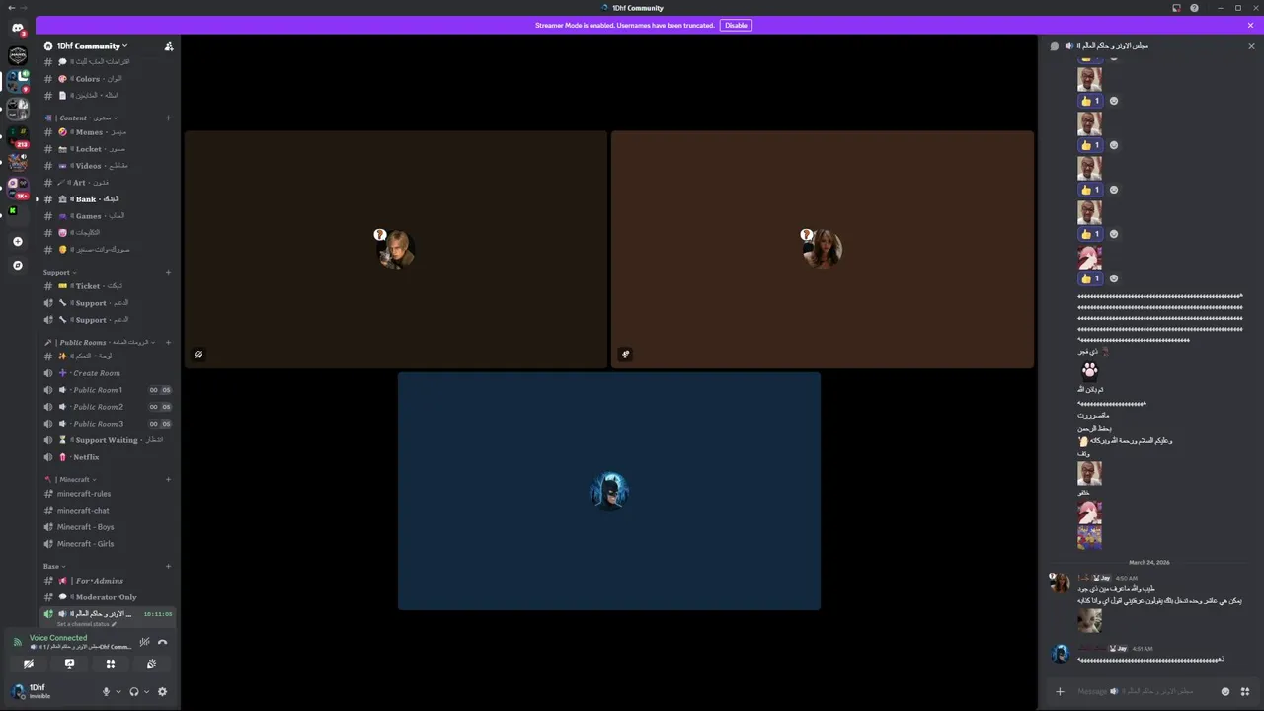
Task: Toggle the noise suppression icon
Action: coord(144,642)
